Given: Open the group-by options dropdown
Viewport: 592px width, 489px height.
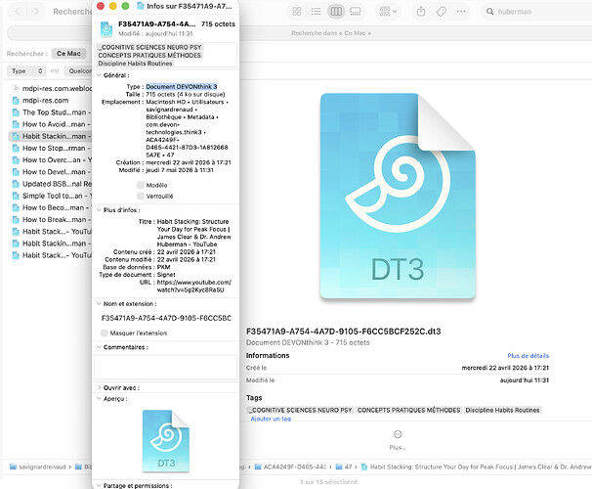Looking at the screenshot, I should tap(388, 12).
